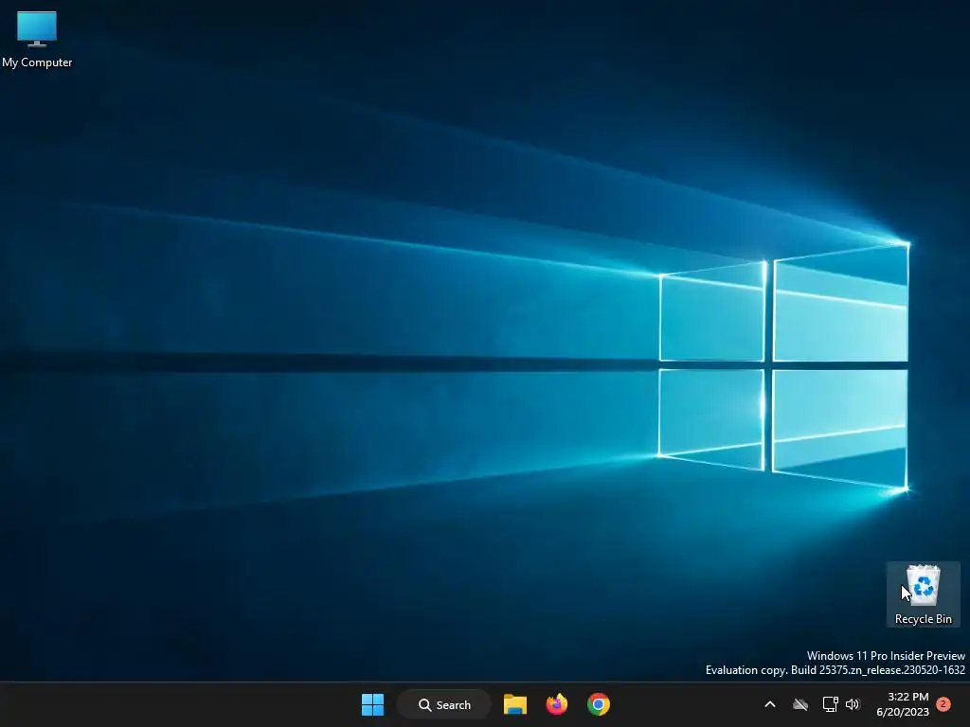
Task: Open network status tray icon
Action: pyautogui.click(x=830, y=704)
